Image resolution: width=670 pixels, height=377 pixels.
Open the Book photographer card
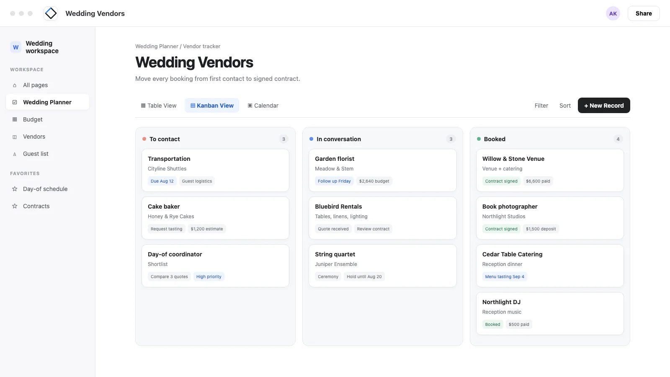click(550, 218)
